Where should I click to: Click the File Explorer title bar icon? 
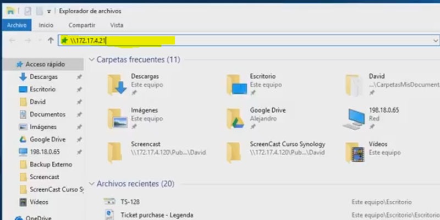[10, 11]
